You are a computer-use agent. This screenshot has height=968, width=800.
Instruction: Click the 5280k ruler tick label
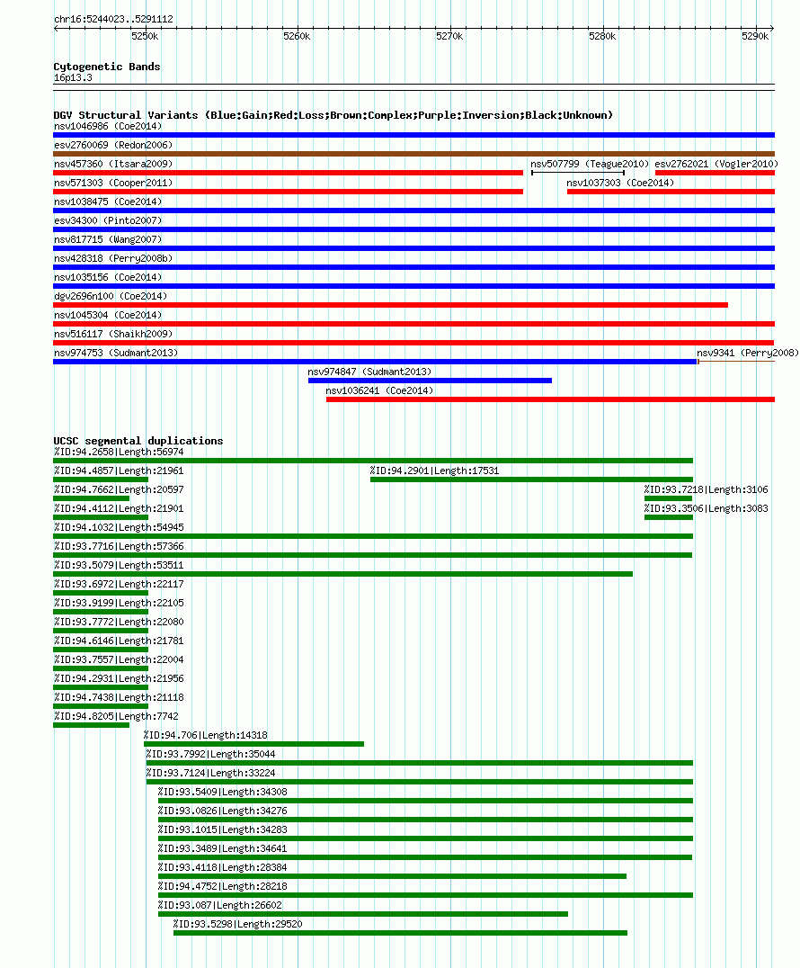pos(602,36)
